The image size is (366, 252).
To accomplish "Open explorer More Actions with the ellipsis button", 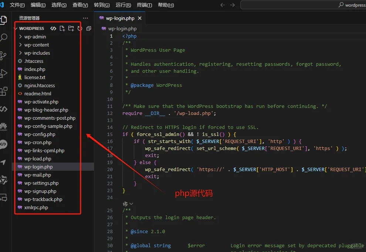I will pos(85,18).
